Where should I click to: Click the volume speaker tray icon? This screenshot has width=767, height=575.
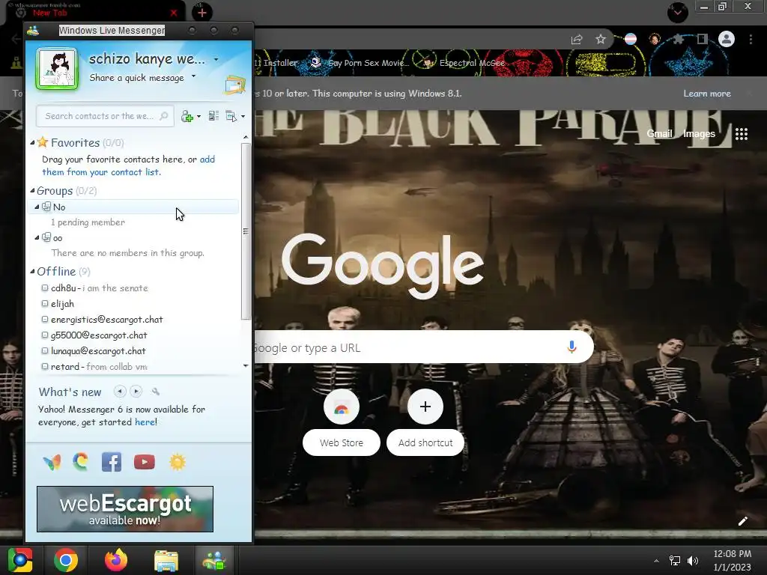693,561
